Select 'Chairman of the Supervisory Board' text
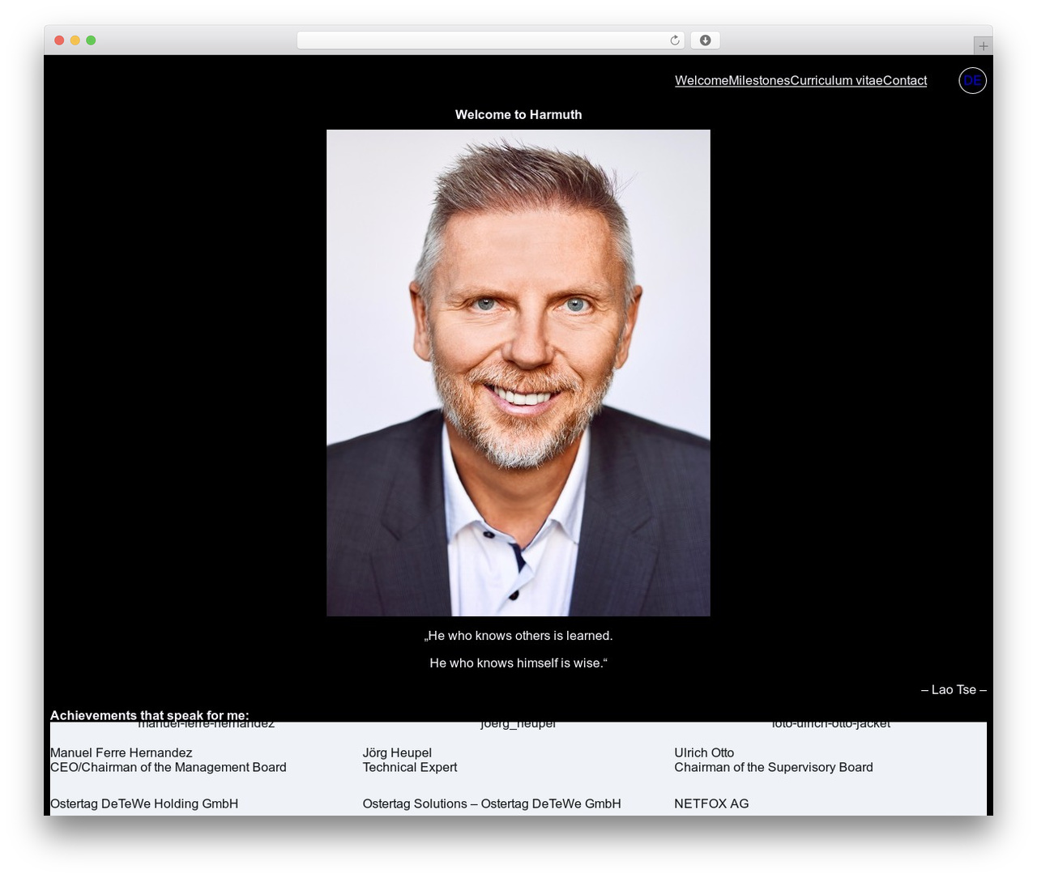 point(774,768)
